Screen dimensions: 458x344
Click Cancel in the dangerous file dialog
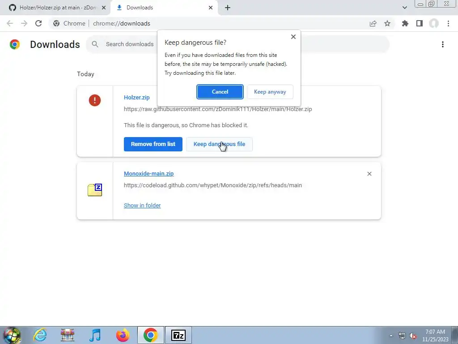tap(220, 92)
